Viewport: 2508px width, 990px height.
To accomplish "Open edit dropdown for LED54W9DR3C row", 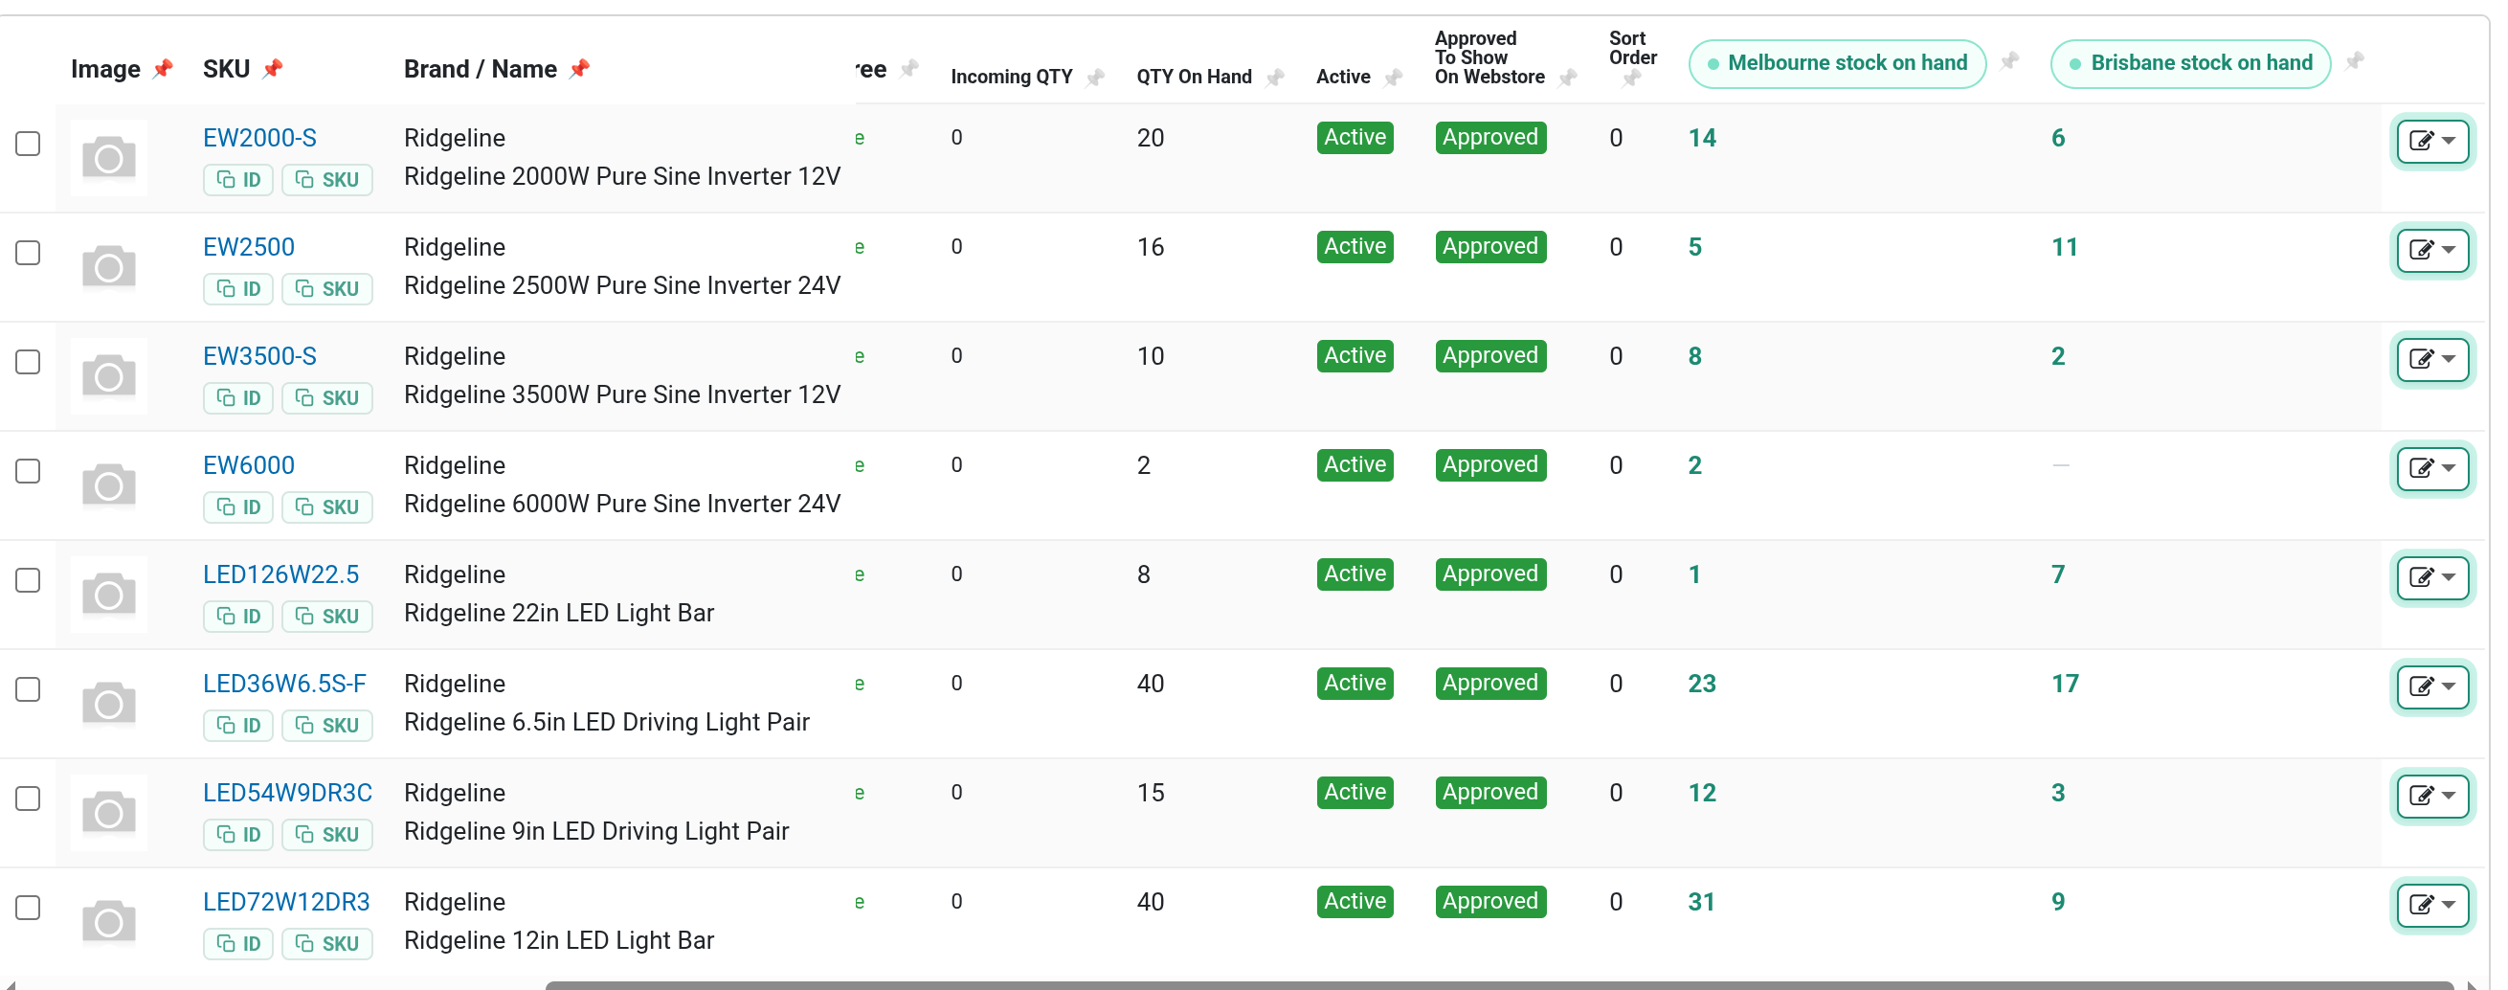I will [2432, 796].
